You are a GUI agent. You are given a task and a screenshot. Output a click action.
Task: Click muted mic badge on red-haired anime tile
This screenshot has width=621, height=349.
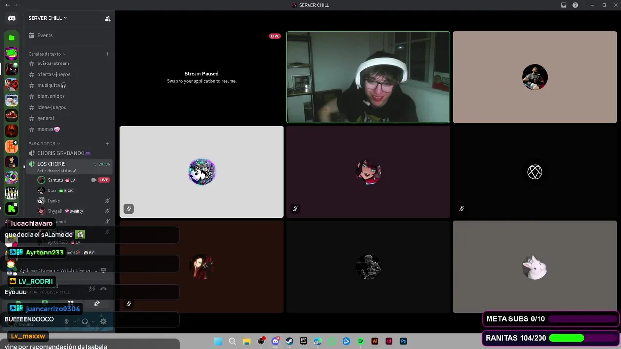295,209
